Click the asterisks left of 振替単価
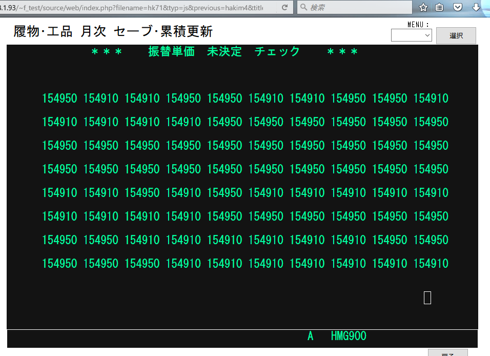490x356 pixels. point(106,52)
